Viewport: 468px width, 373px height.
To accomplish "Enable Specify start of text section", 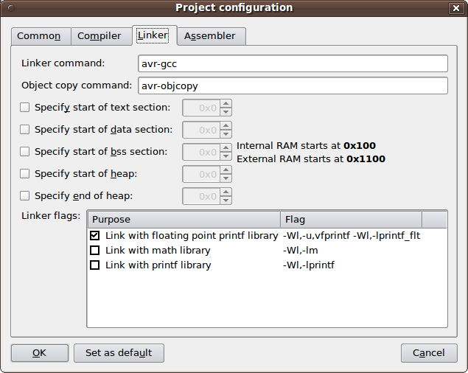I will pos(25,108).
